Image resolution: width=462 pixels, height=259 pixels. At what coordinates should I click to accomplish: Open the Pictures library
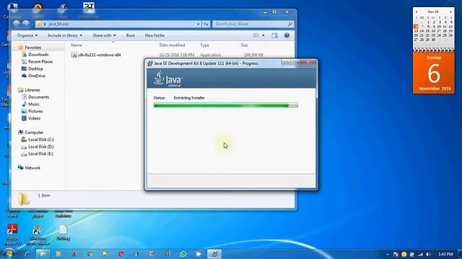pos(32,112)
